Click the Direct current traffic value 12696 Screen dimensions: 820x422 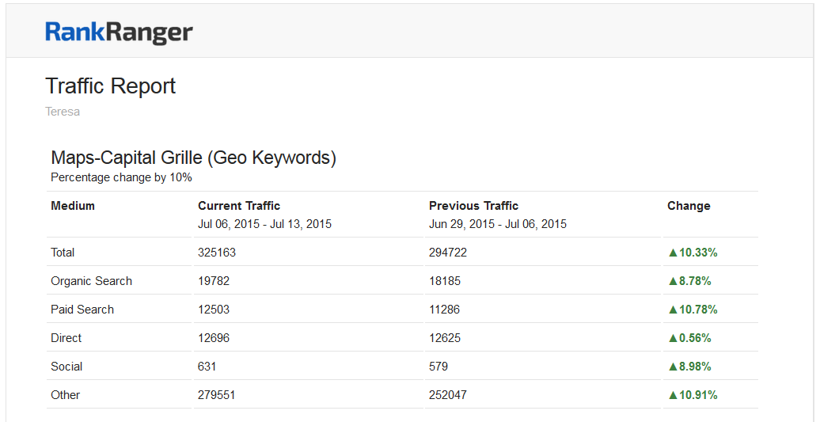214,338
